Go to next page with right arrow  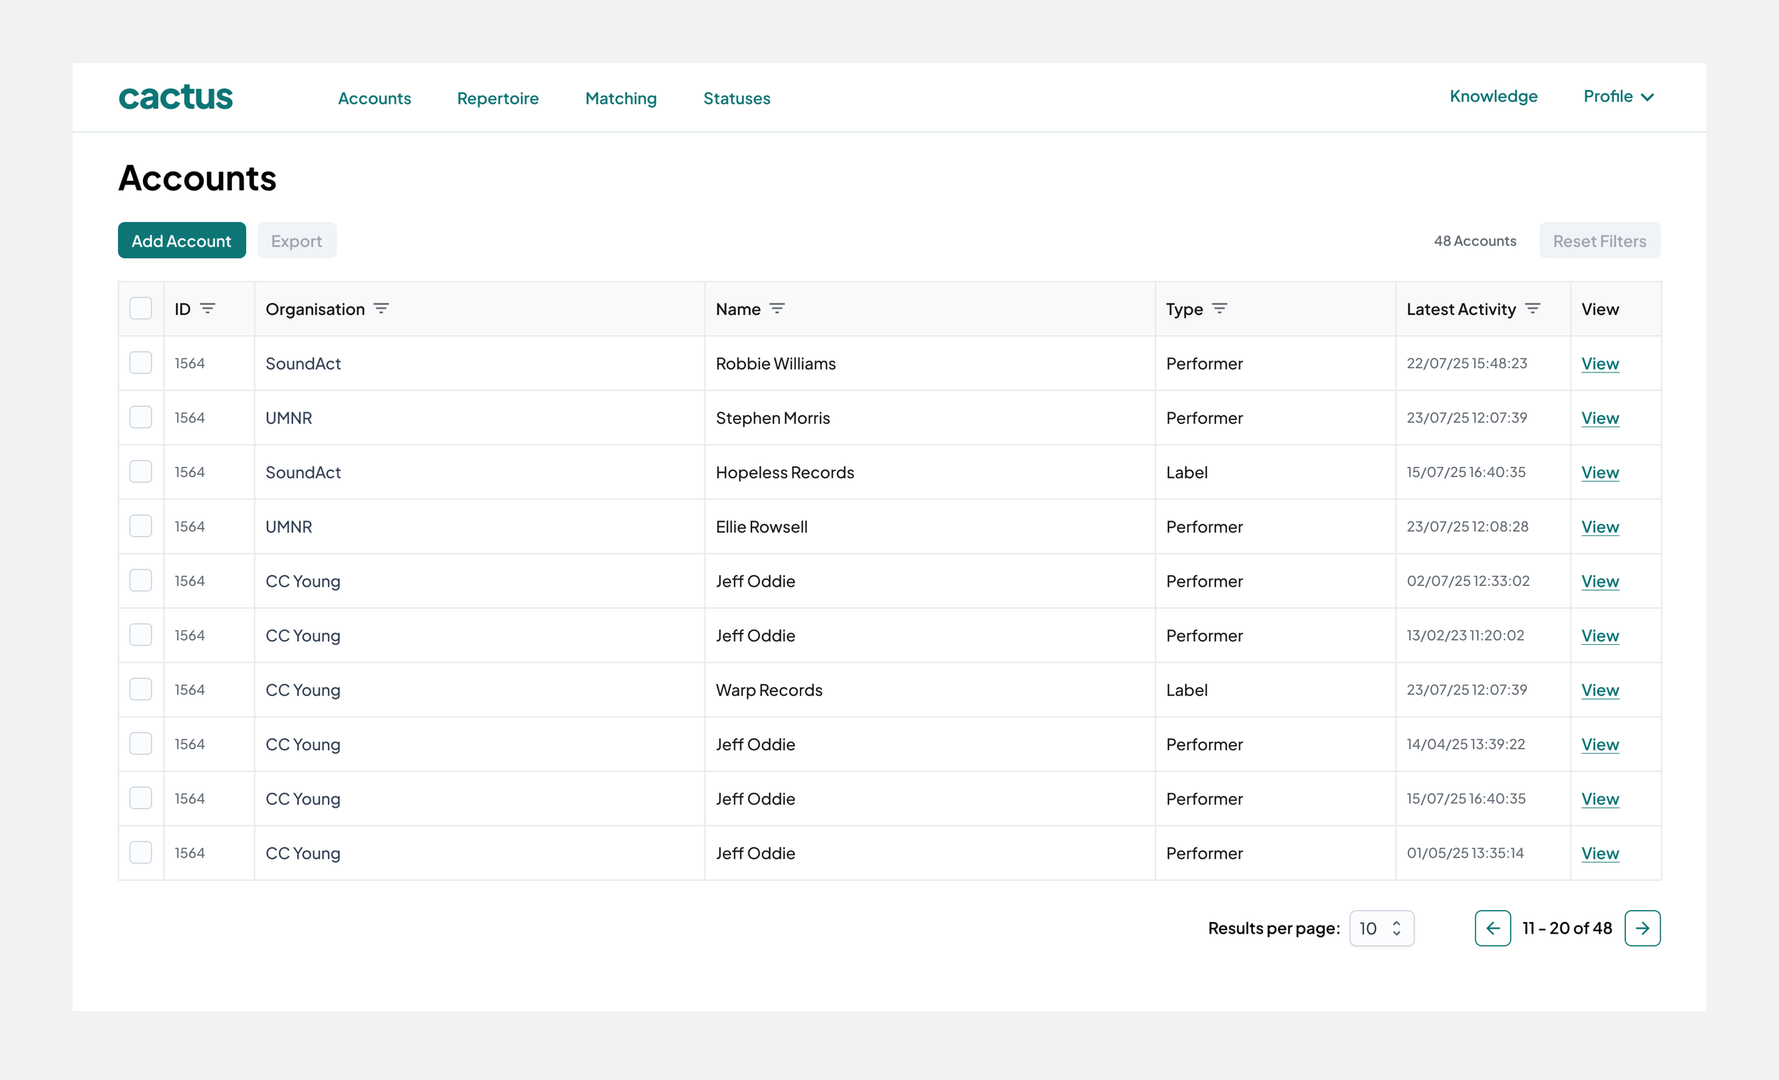point(1642,928)
